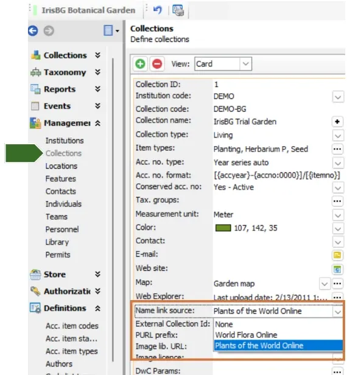Click the blue back navigation arrow
347x375 pixels.
pos(33,30)
